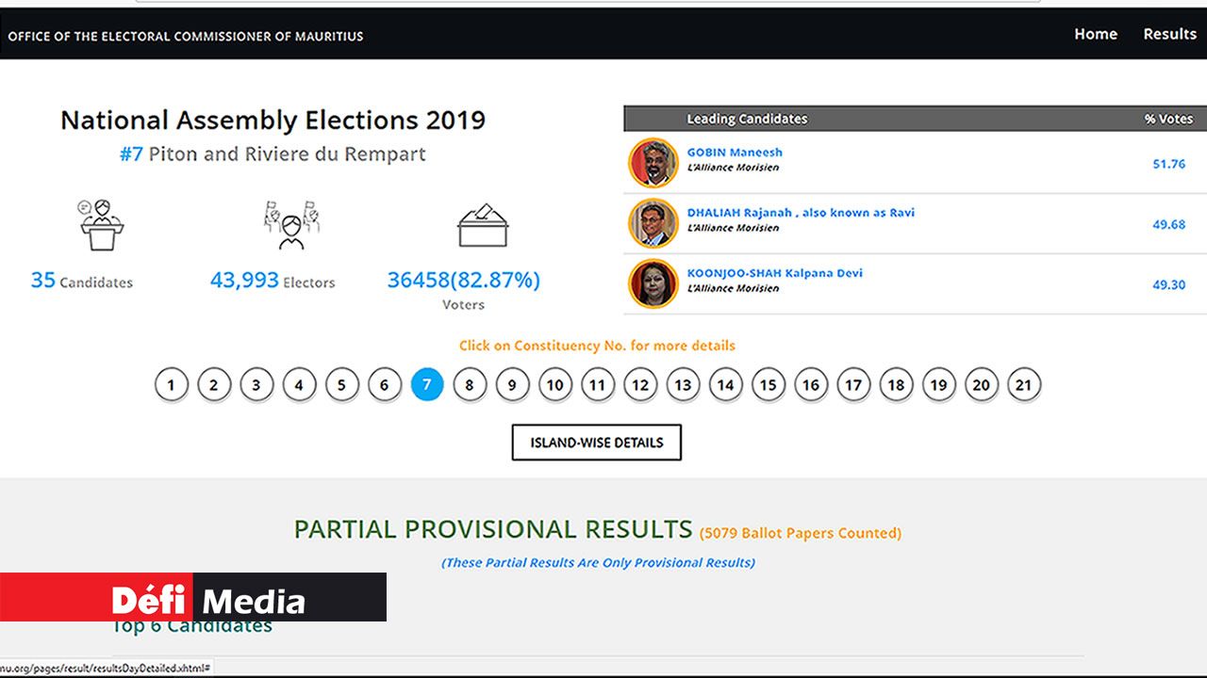
Task: Click the ISLAND-WISE DETAILS button
Action: click(x=596, y=443)
